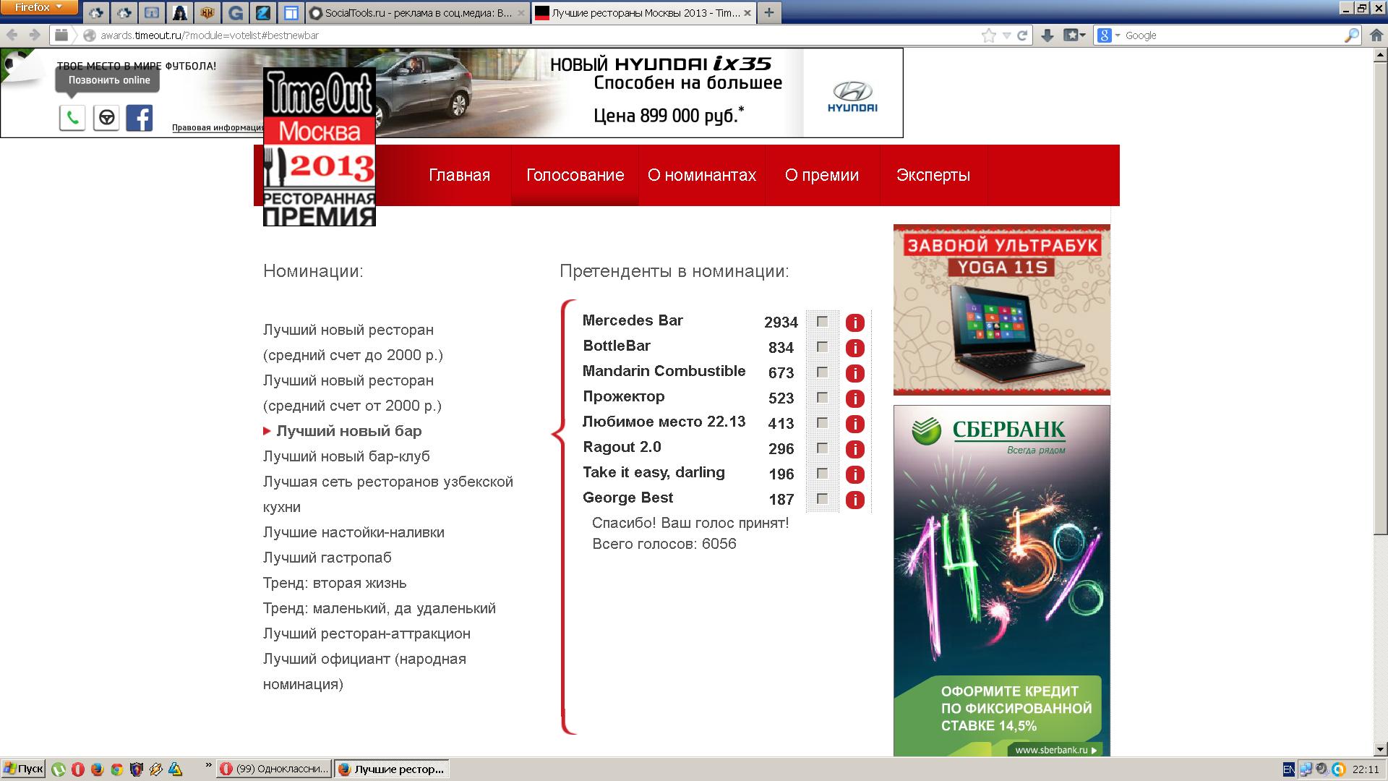The height and width of the screenshot is (781, 1388).
Task: Bookmark this page with the star
Action: pos(988,35)
